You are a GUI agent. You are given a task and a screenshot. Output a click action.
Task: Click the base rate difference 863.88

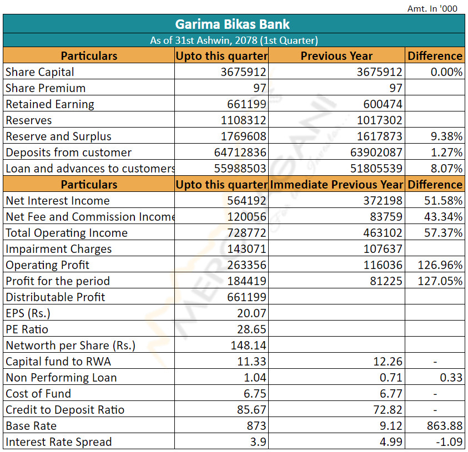click(445, 426)
